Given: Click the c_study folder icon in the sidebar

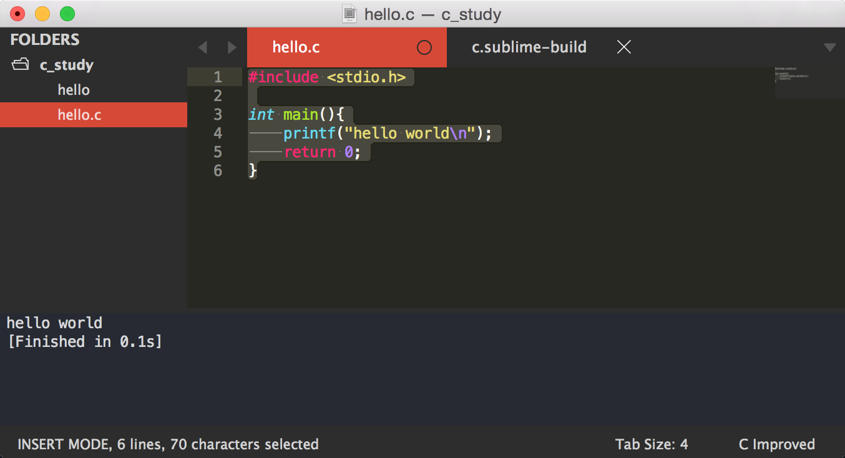Looking at the screenshot, I should (19, 64).
